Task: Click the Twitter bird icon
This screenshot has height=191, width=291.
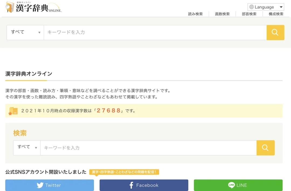Action: pos(40,185)
